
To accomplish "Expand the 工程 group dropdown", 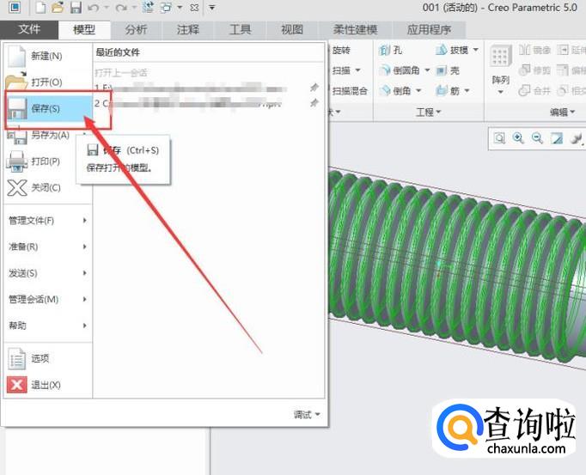I will [429, 112].
